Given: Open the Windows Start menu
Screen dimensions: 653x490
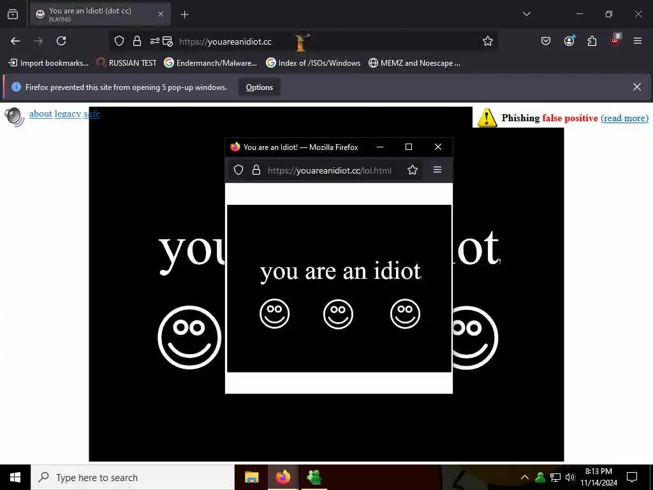Looking at the screenshot, I should [15, 477].
